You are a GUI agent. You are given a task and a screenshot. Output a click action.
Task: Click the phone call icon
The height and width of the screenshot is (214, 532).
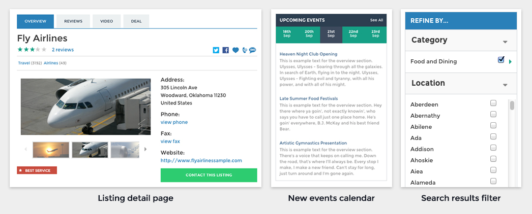(245, 50)
